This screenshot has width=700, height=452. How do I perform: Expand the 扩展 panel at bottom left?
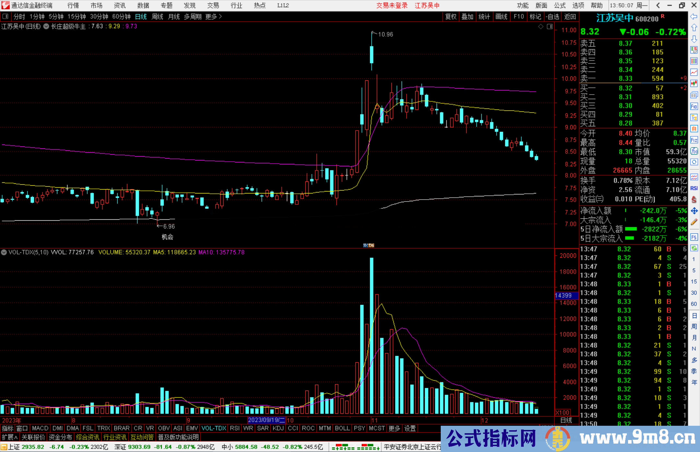(10, 437)
